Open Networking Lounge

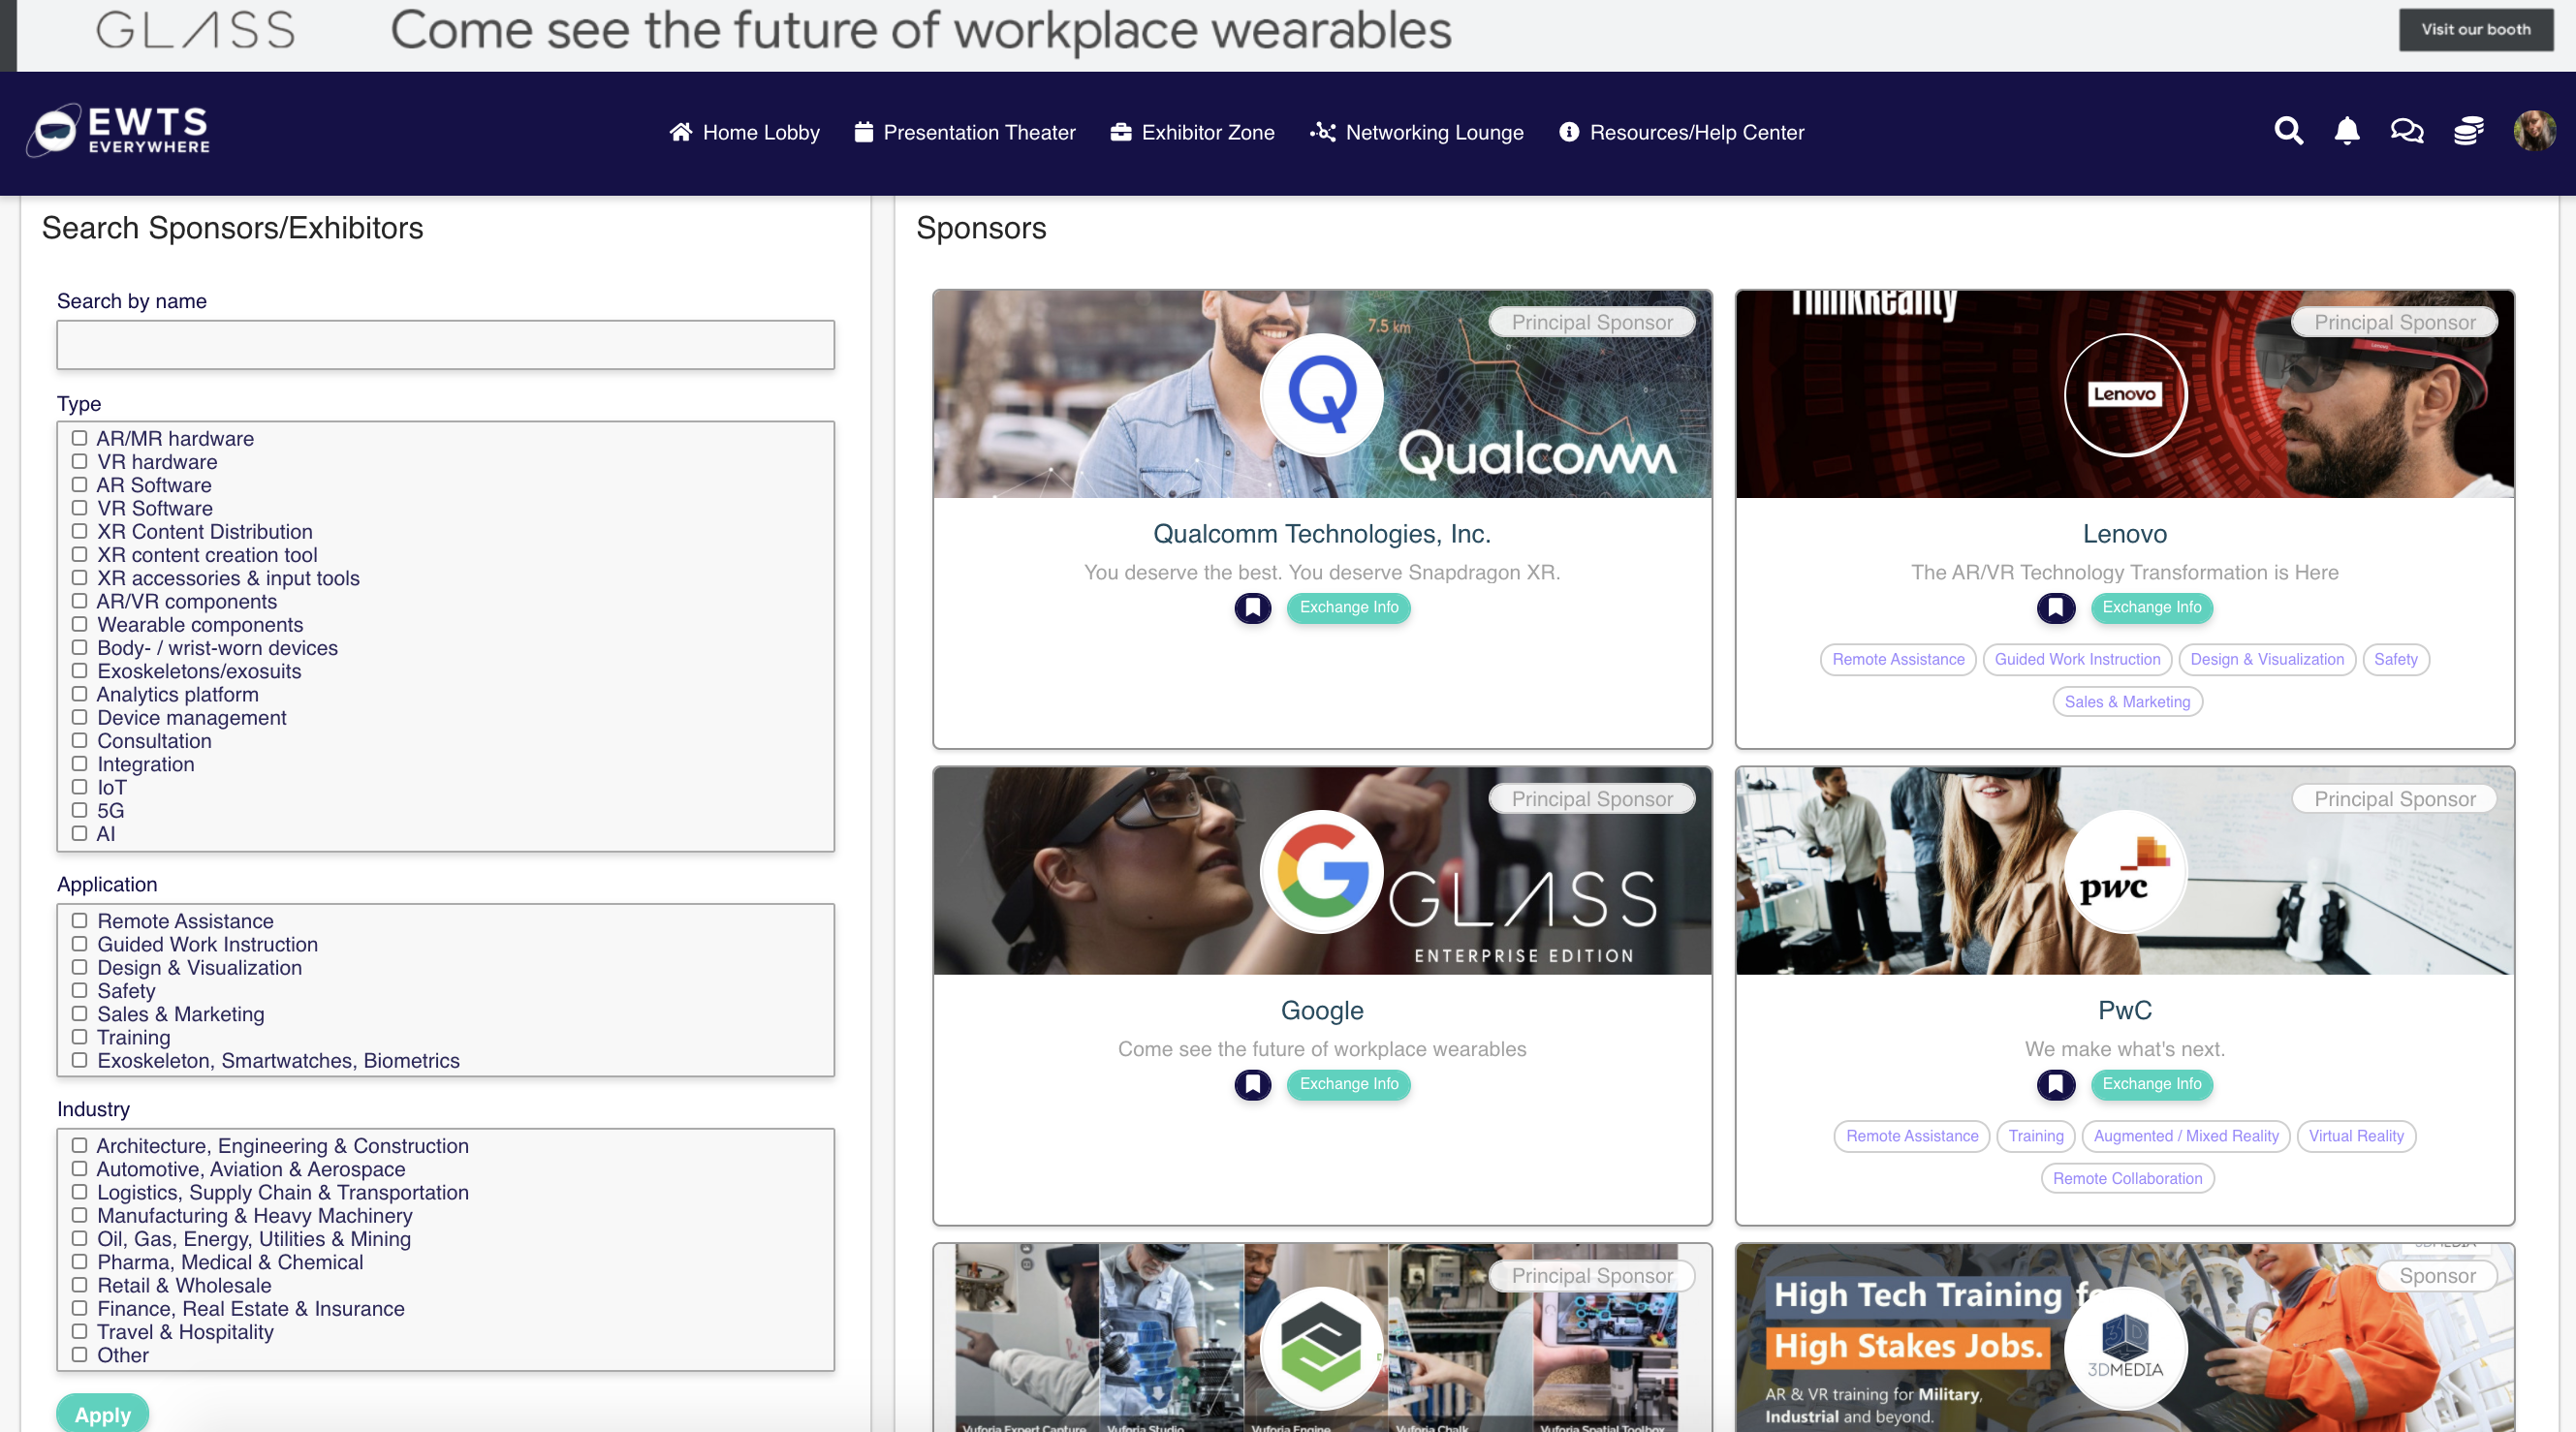point(1417,132)
